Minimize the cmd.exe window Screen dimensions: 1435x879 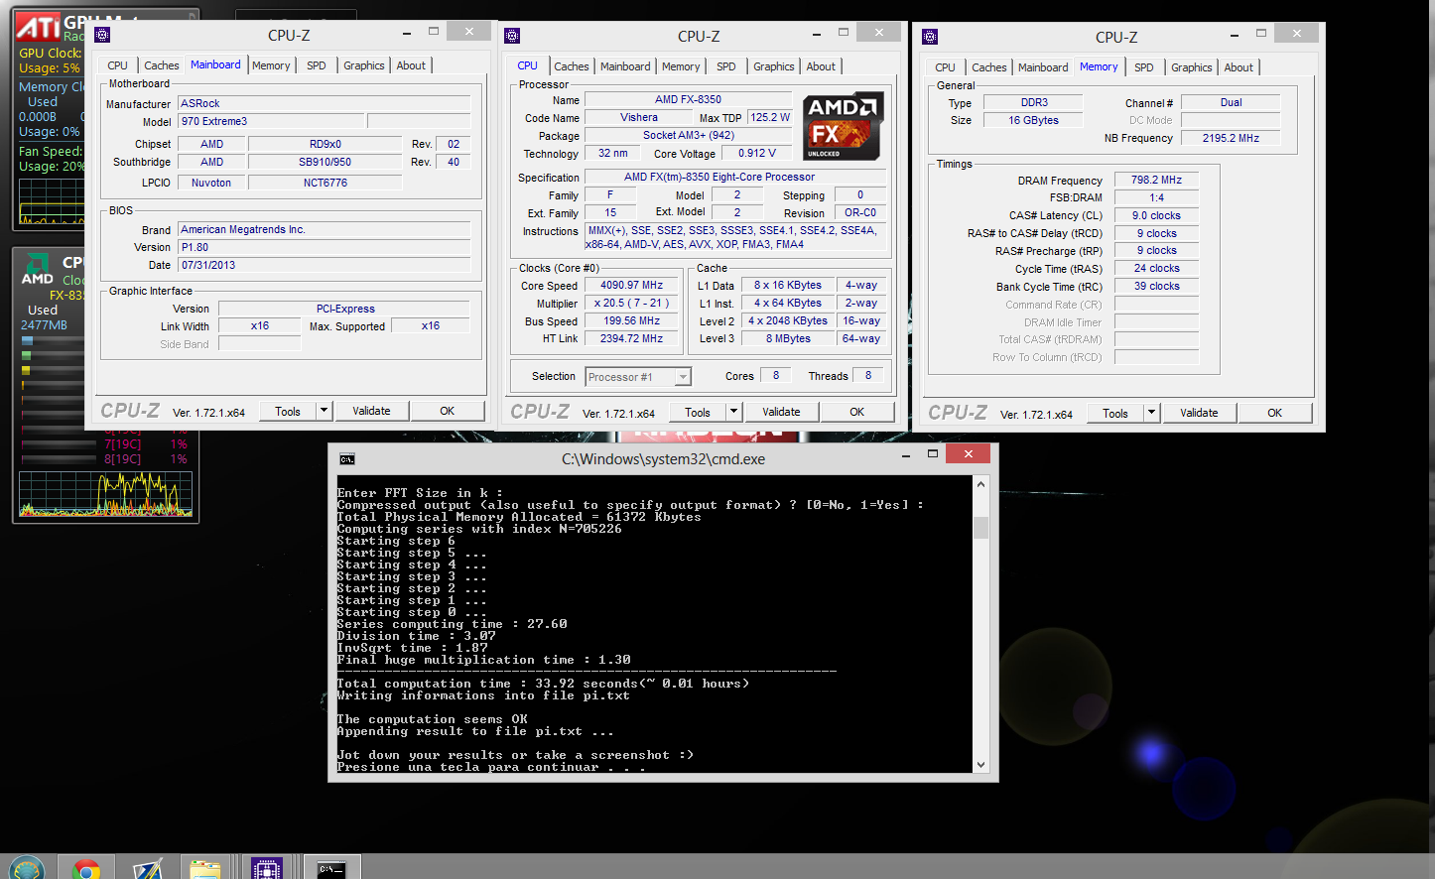(x=906, y=455)
